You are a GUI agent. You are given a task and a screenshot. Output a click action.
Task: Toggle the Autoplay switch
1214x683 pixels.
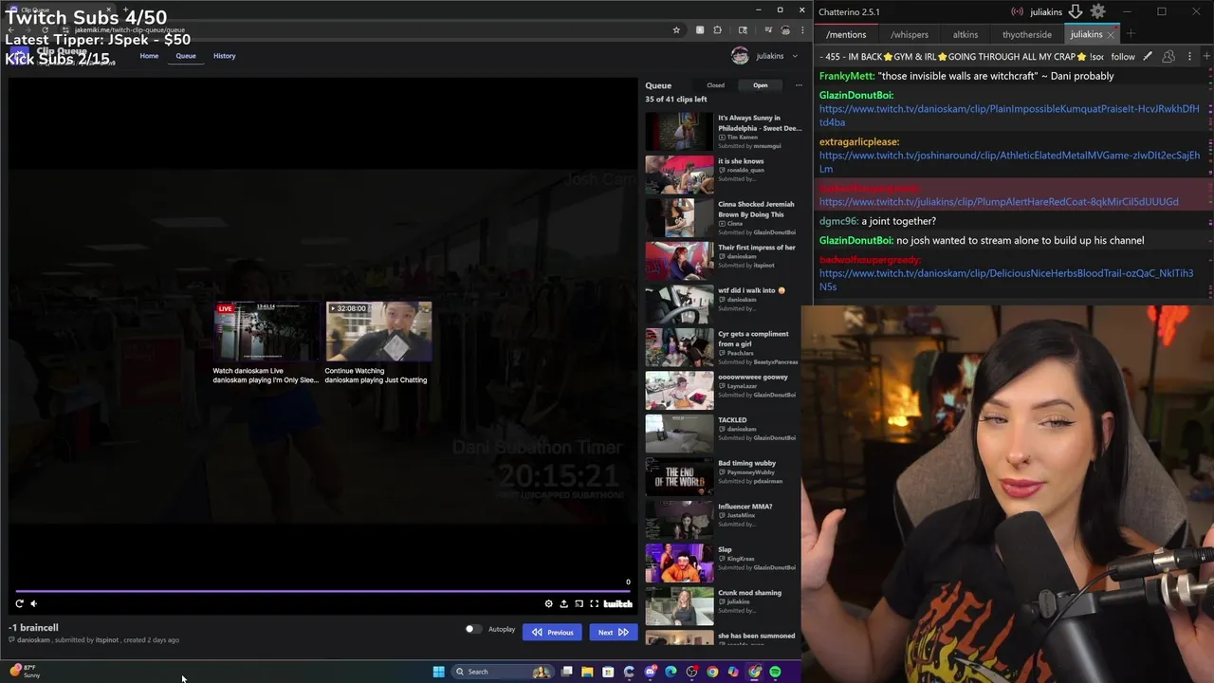pos(473,629)
